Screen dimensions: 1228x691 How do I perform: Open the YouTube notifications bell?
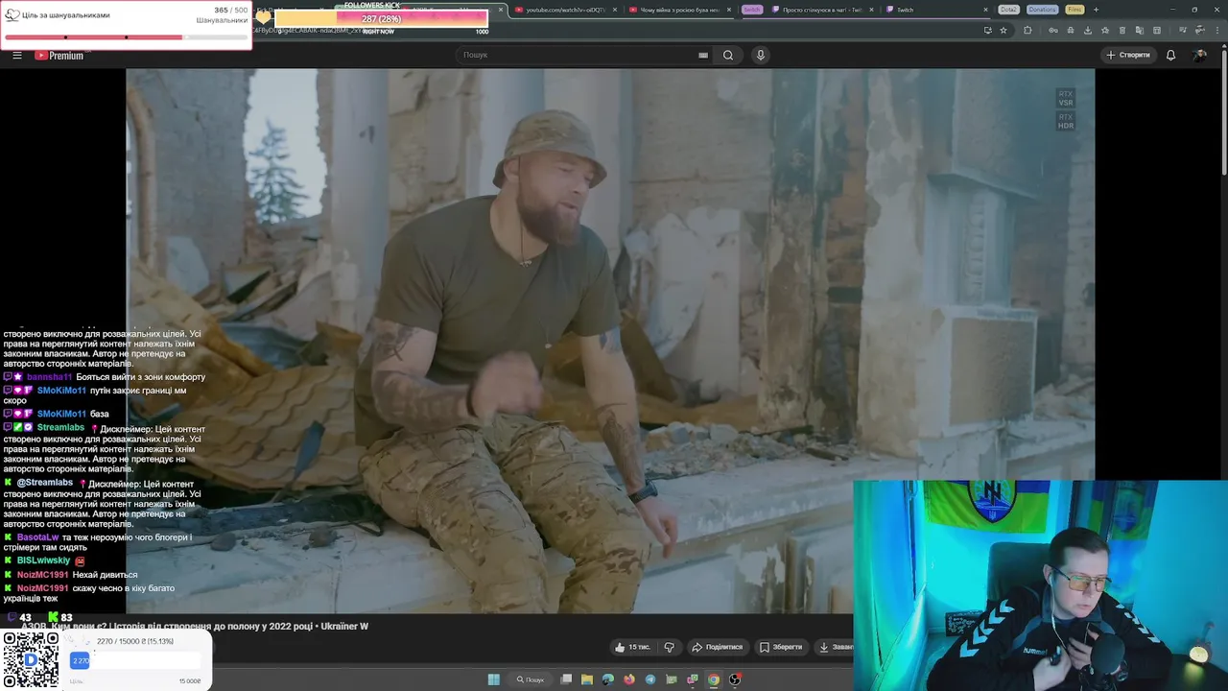coord(1170,55)
